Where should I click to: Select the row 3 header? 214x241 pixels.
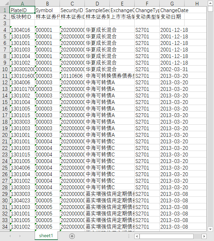pos(5,23)
